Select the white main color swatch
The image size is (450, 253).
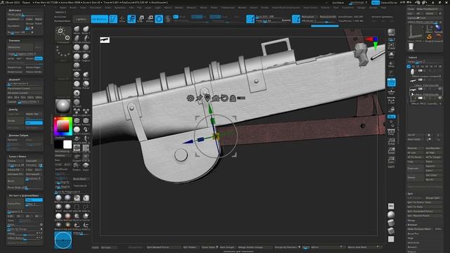click(x=67, y=144)
